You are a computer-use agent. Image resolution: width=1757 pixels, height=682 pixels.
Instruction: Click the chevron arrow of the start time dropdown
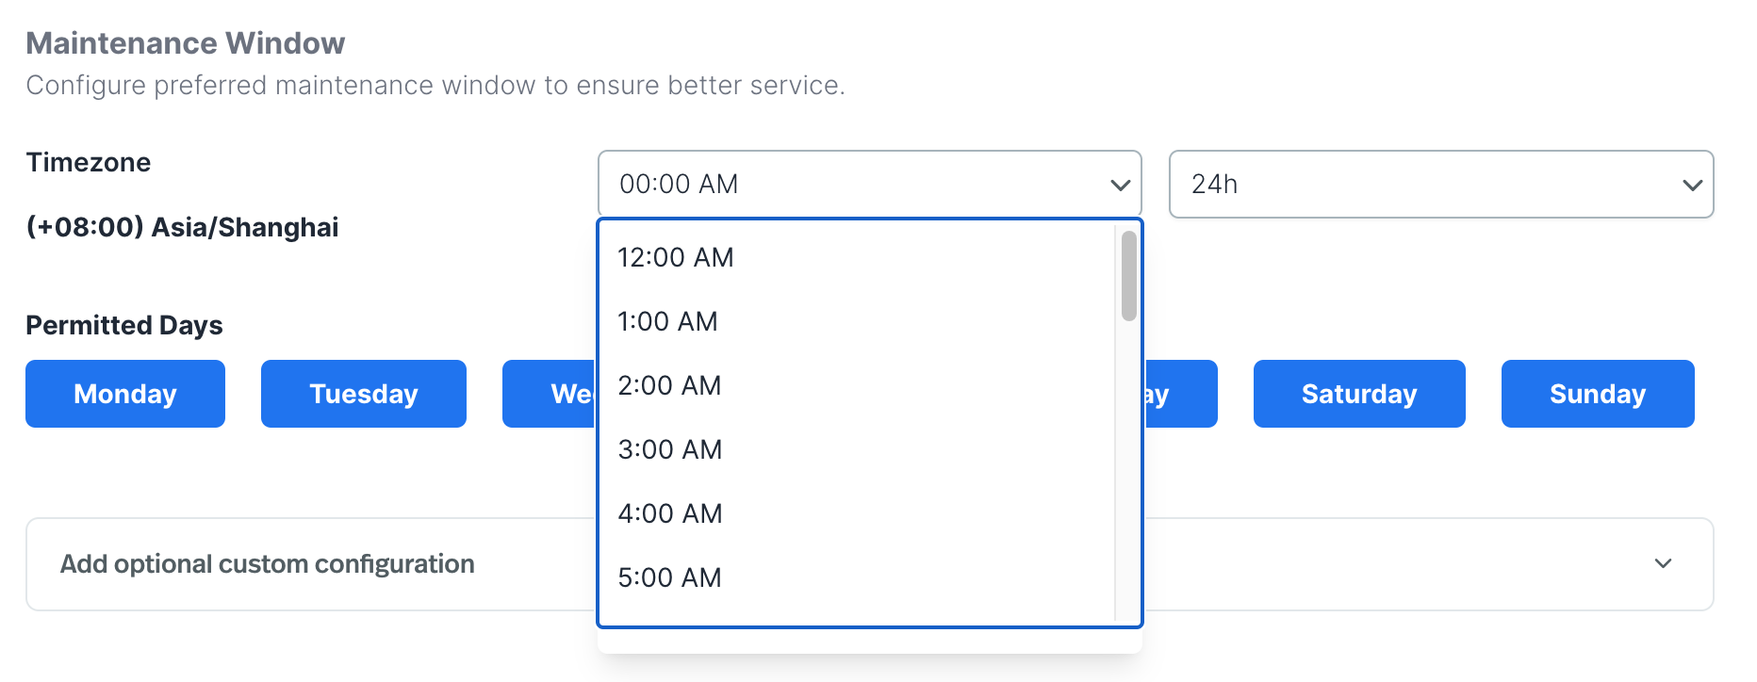1120,185
